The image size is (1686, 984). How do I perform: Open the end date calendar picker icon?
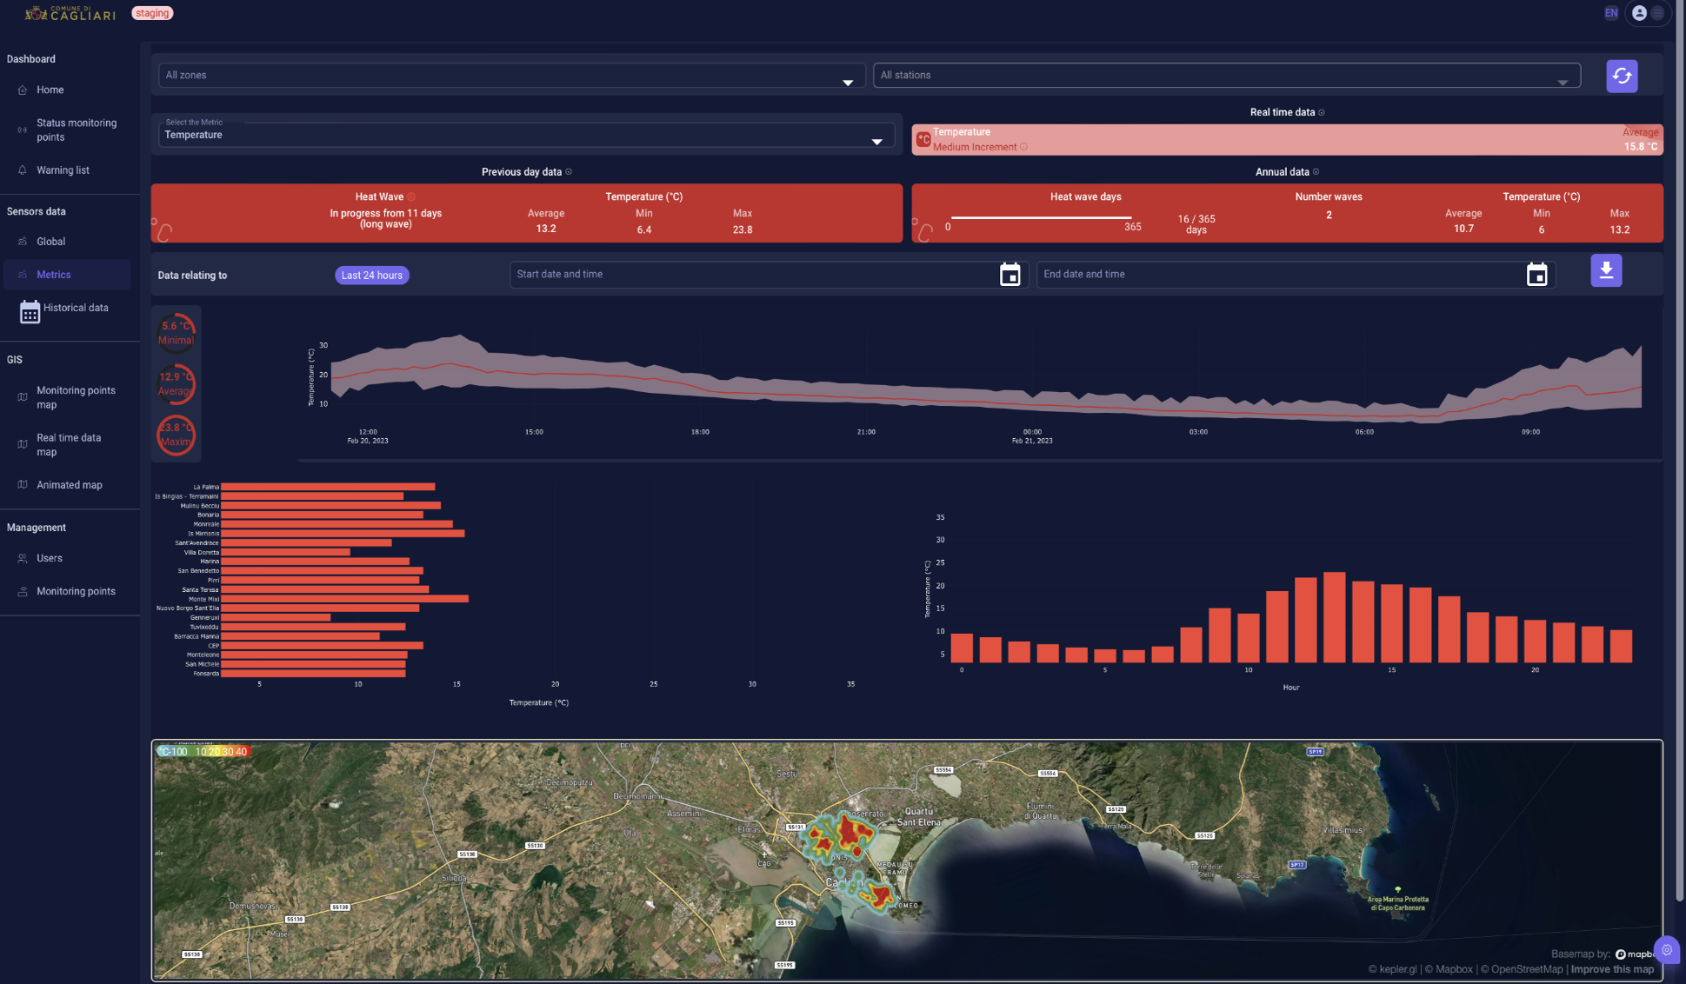[x=1536, y=275]
